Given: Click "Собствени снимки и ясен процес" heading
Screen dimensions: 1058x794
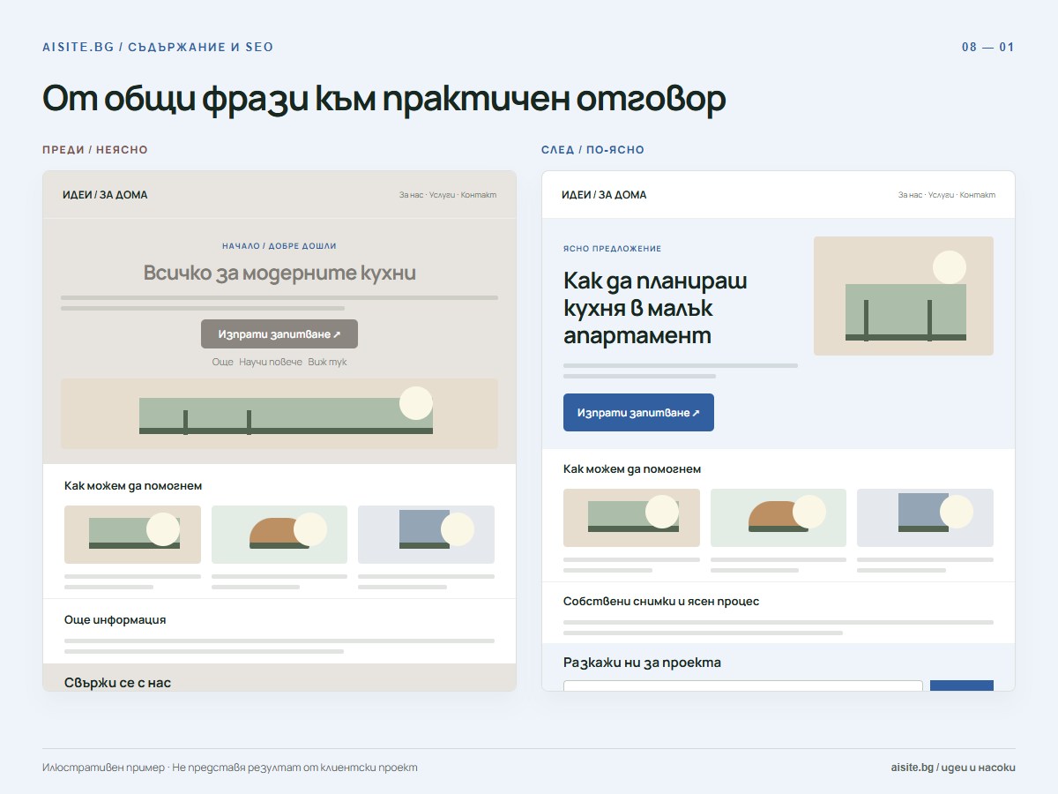Looking at the screenshot, I should [x=661, y=602].
